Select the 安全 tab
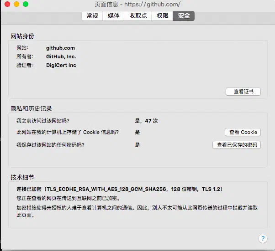The width and height of the screenshot is (275, 251). point(184,16)
